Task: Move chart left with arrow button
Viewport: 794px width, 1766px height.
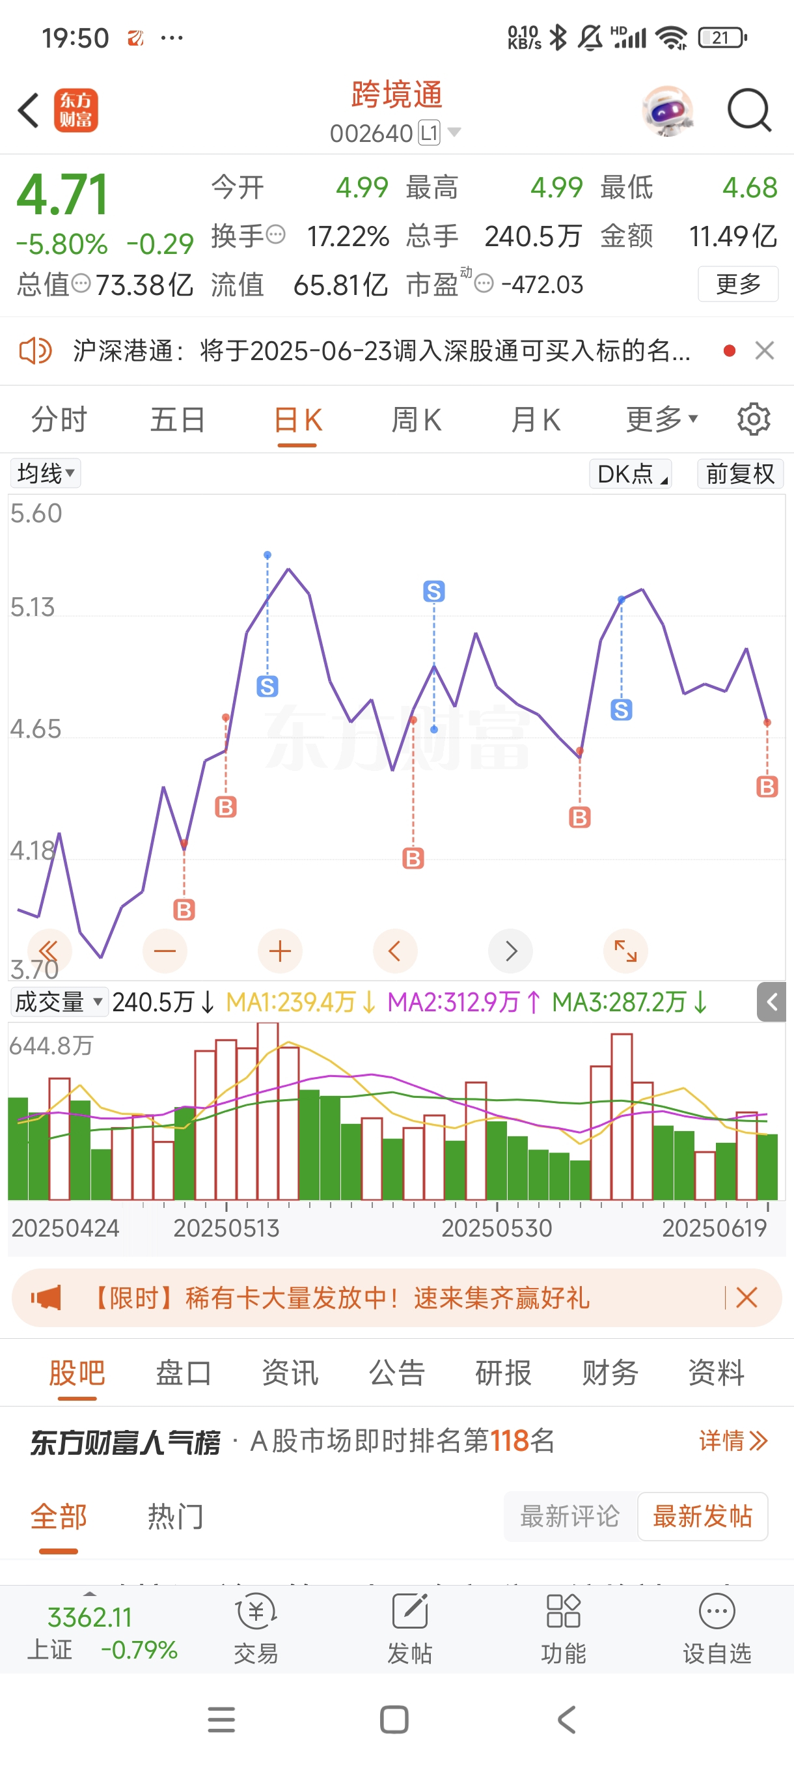Action: click(395, 951)
